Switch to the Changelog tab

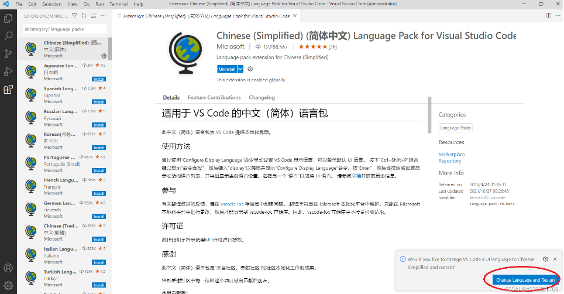click(x=262, y=98)
